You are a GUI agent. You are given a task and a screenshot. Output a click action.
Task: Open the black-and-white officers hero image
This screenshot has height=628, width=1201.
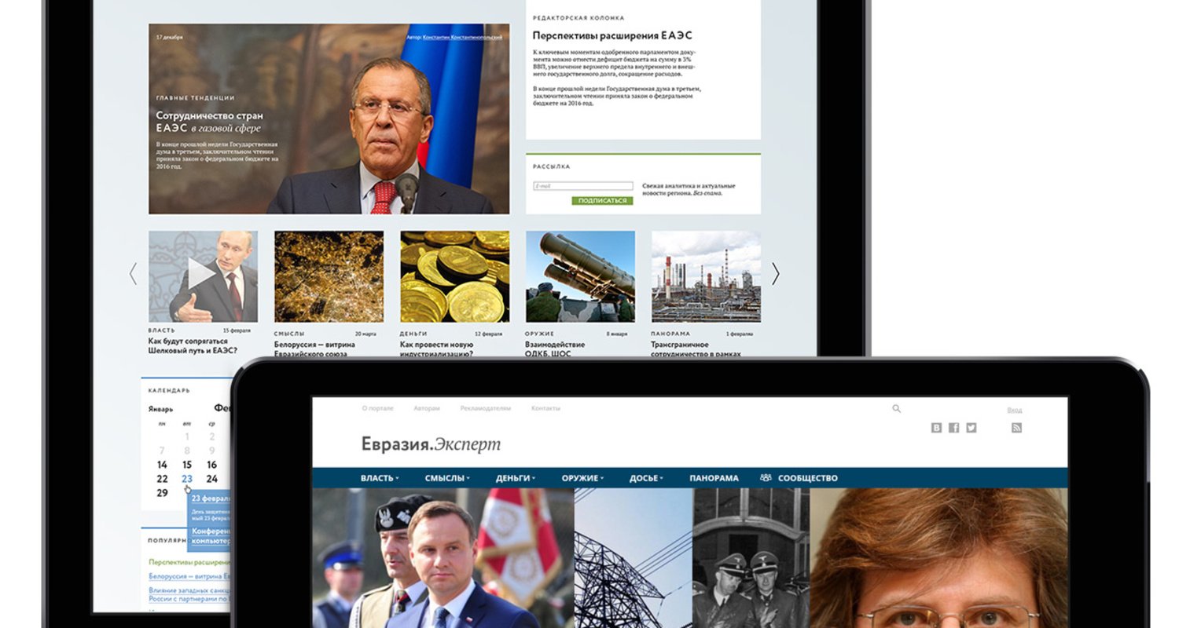pyautogui.click(x=751, y=558)
